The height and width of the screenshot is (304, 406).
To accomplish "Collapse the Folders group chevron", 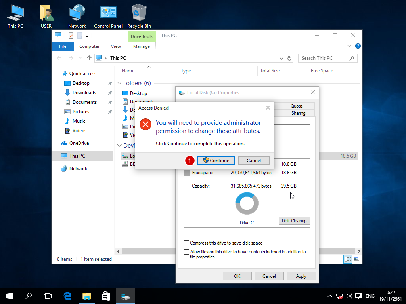I will coord(120,83).
